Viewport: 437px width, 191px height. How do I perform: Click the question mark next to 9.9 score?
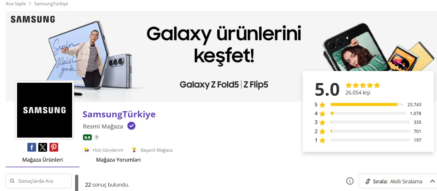97,137
